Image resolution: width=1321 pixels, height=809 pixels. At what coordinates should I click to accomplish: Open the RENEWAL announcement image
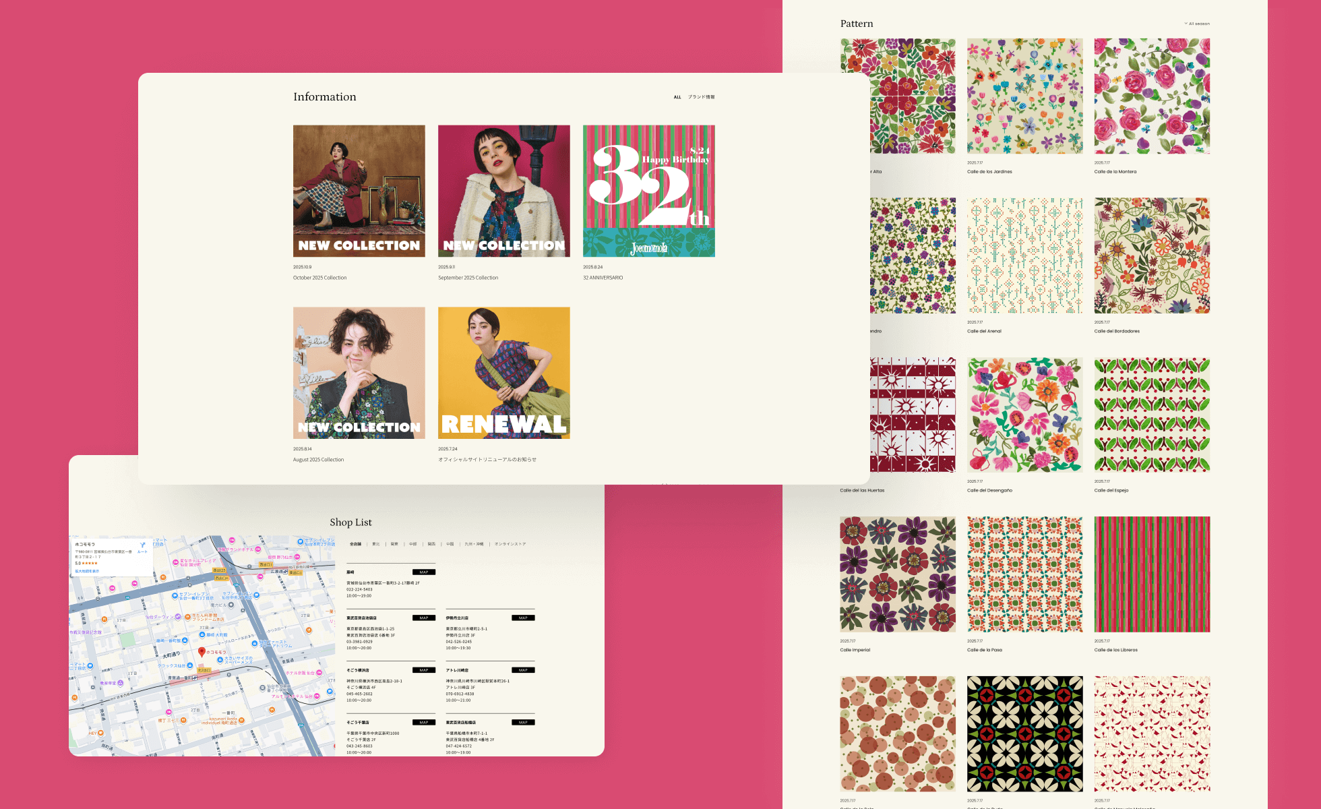[503, 373]
